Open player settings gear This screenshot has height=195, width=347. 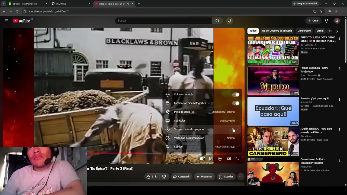220,159
